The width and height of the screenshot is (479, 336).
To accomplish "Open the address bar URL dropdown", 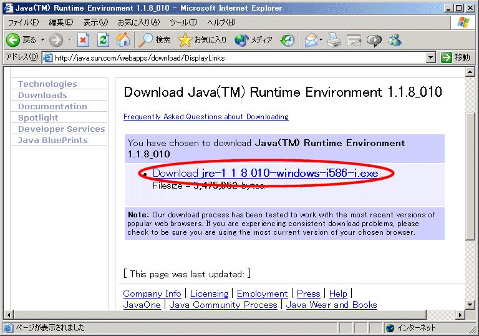I will (x=431, y=57).
